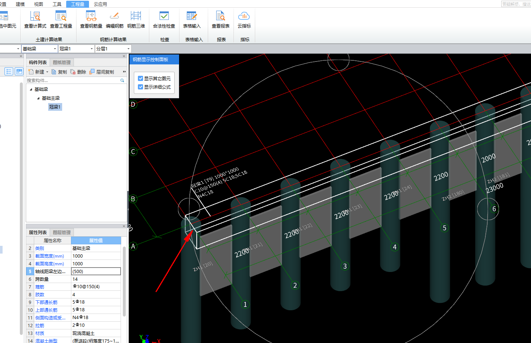Click the 拉筋 property name

tap(40, 326)
